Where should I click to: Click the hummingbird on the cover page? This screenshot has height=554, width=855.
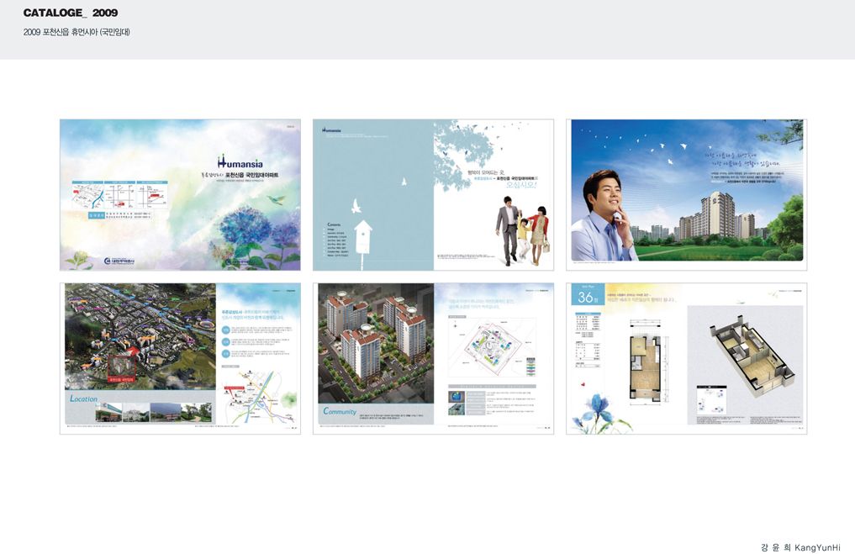click(275, 200)
